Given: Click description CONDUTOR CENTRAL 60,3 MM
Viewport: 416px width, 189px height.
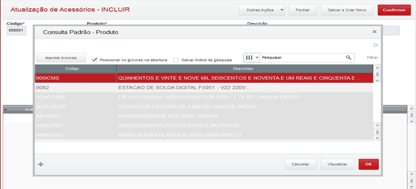Looking at the screenshot, I should coord(245,107).
